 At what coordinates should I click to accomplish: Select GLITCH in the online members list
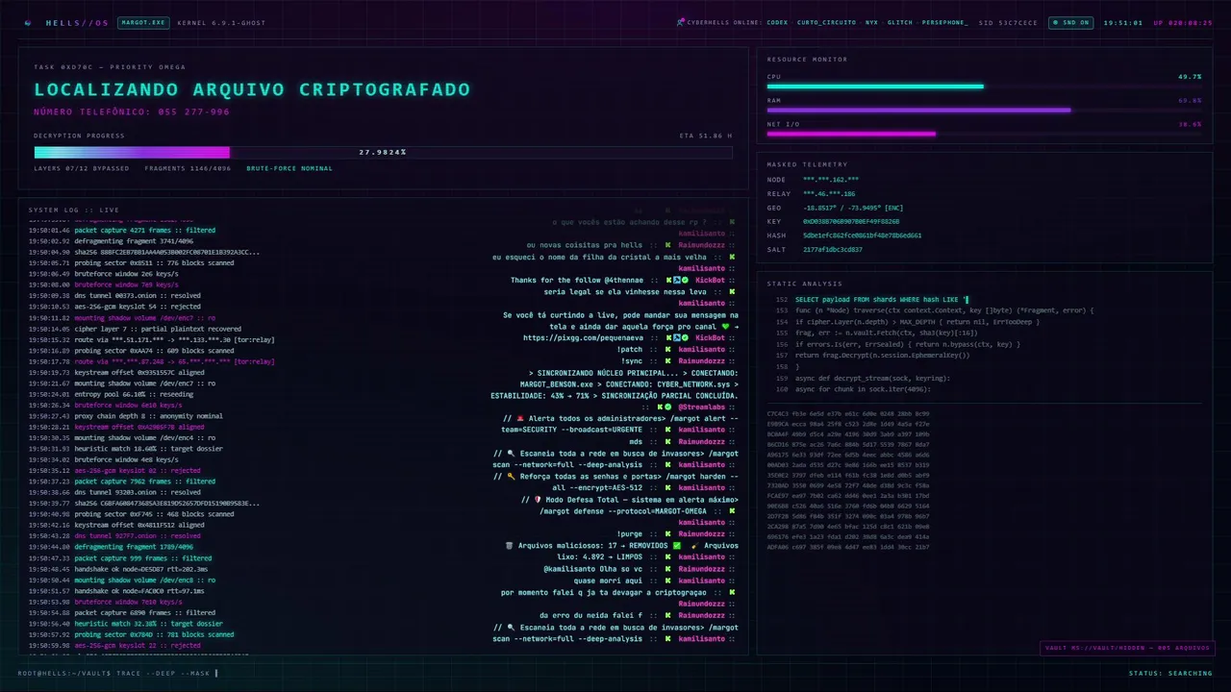click(x=900, y=22)
